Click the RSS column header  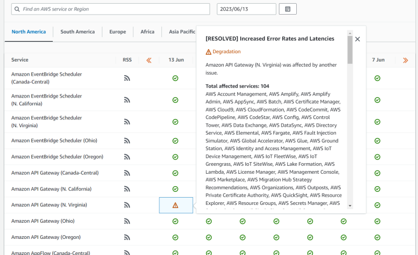127,60
